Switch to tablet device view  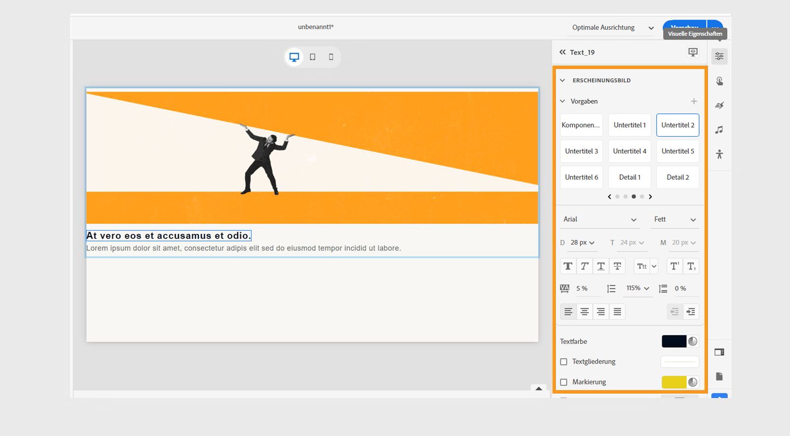(x=313, y=57)
